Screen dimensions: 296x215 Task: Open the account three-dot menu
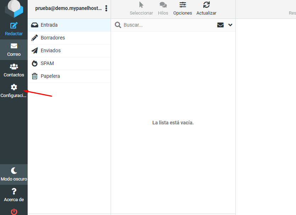pos(106,8)
